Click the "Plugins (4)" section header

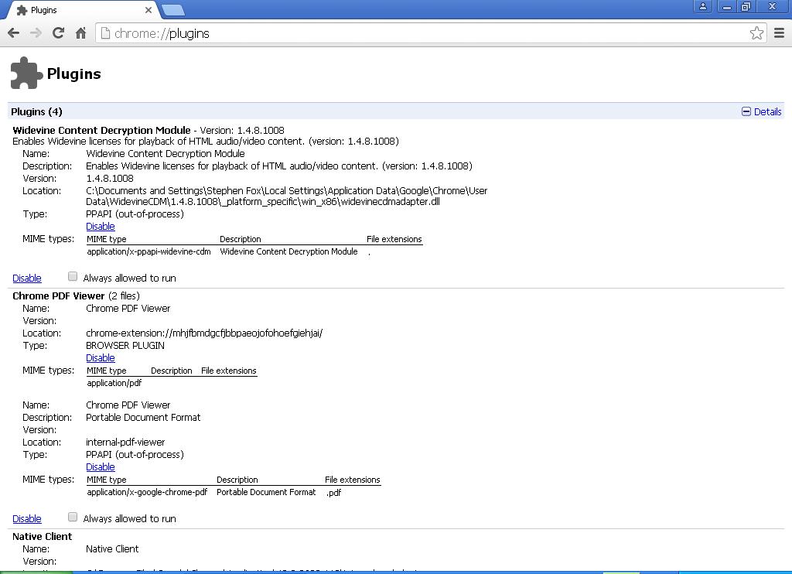coord(37,111)
